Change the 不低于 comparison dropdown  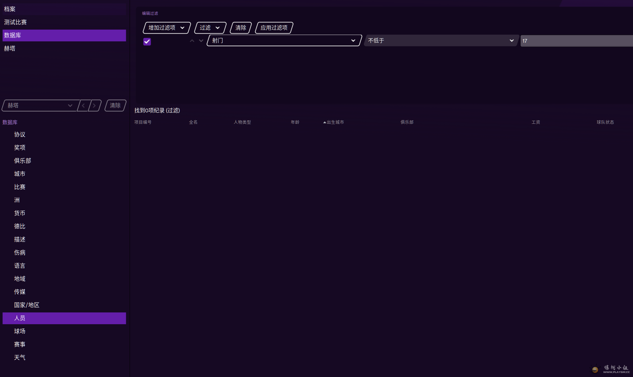point(441,40)
